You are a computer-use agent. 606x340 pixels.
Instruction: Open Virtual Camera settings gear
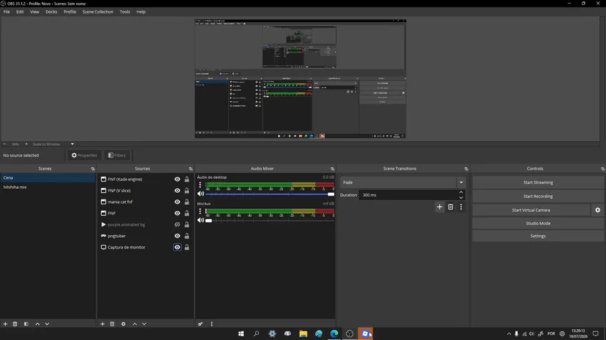coord(598,210)
